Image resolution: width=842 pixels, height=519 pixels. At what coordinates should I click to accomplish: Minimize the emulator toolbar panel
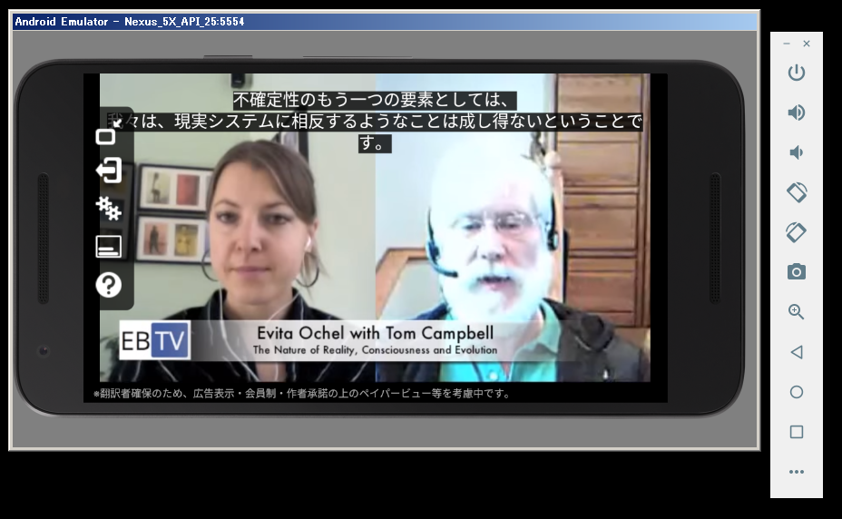(786, 44)
